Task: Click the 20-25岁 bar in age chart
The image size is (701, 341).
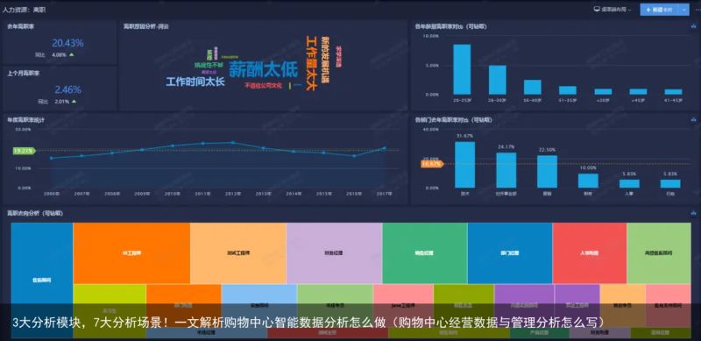Action: tap(462, 69)
